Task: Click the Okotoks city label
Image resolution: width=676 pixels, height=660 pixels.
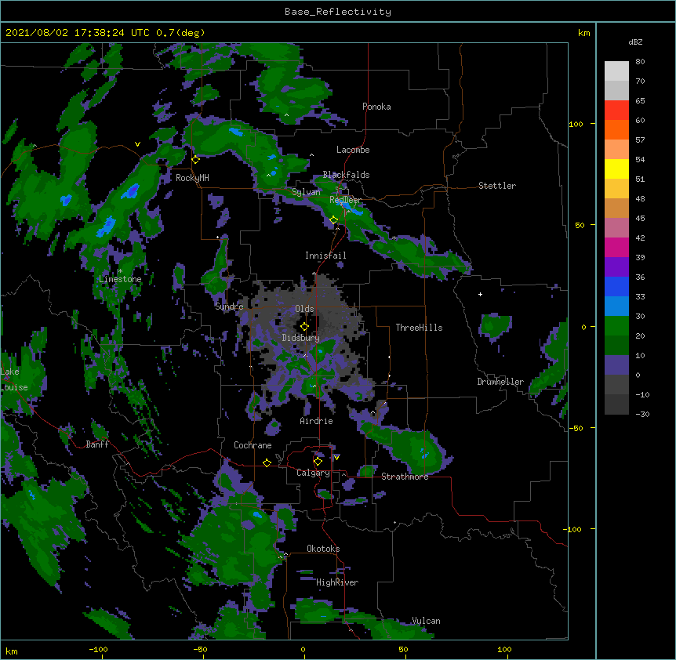Action: (x=323, y=549)
